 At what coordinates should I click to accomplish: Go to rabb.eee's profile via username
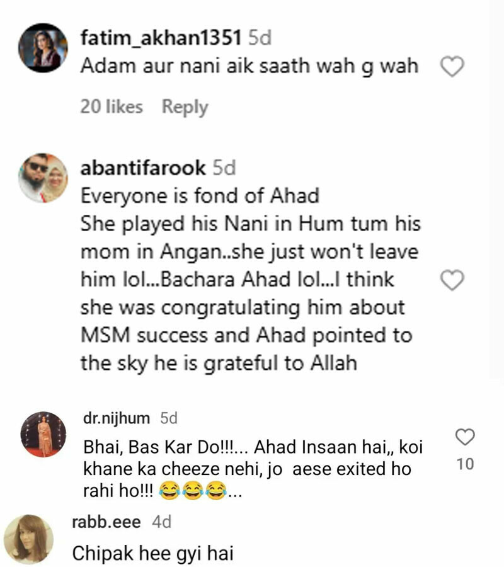pyautogui.click(x=106, y=522)
